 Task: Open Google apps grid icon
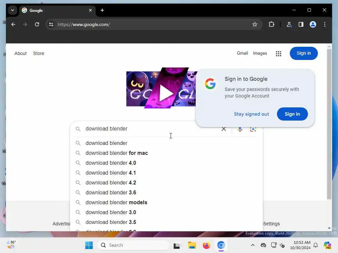pyautogui.click(x=279, y=54)
